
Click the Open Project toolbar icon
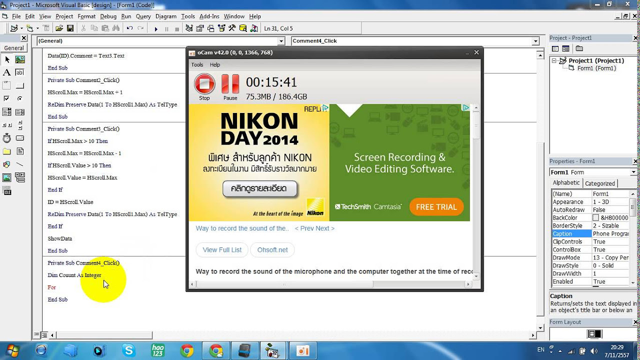pyautogui.click(x=59, y=28)
